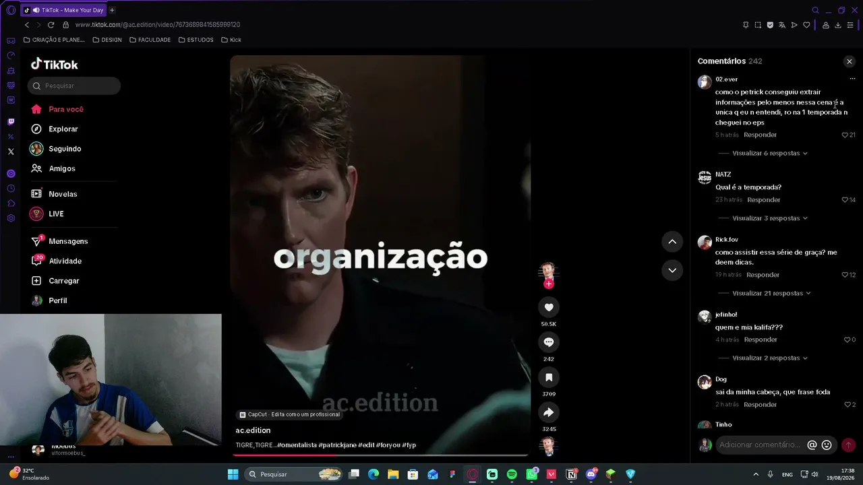
Task: Open the X panel in browser sidebar
Action: [x=11, y=152]
